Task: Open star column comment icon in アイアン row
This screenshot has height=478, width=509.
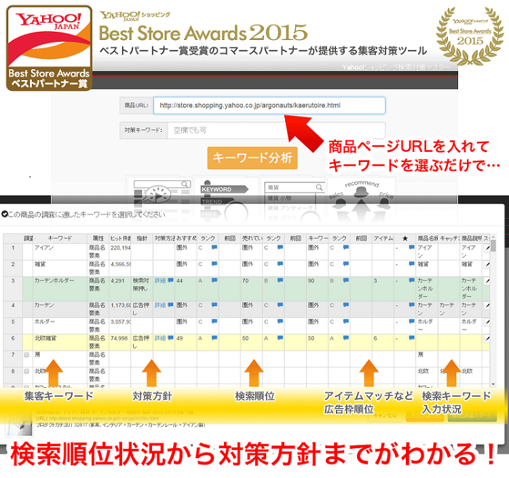Action: (412, 247)
